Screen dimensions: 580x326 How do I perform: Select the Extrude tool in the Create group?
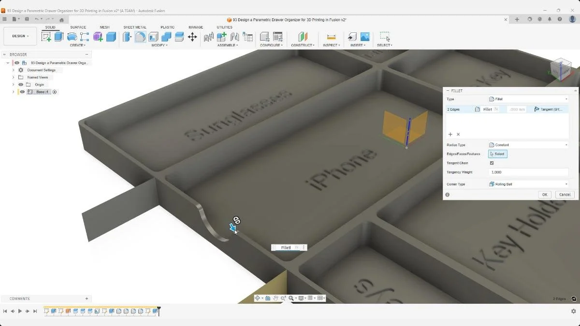click(59, 37)
